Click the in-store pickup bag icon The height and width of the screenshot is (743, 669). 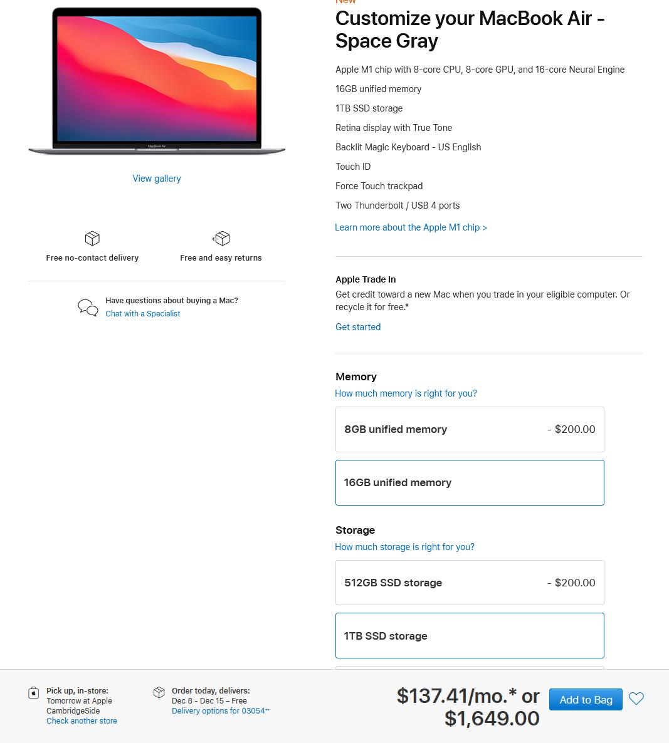pos(33,693)
